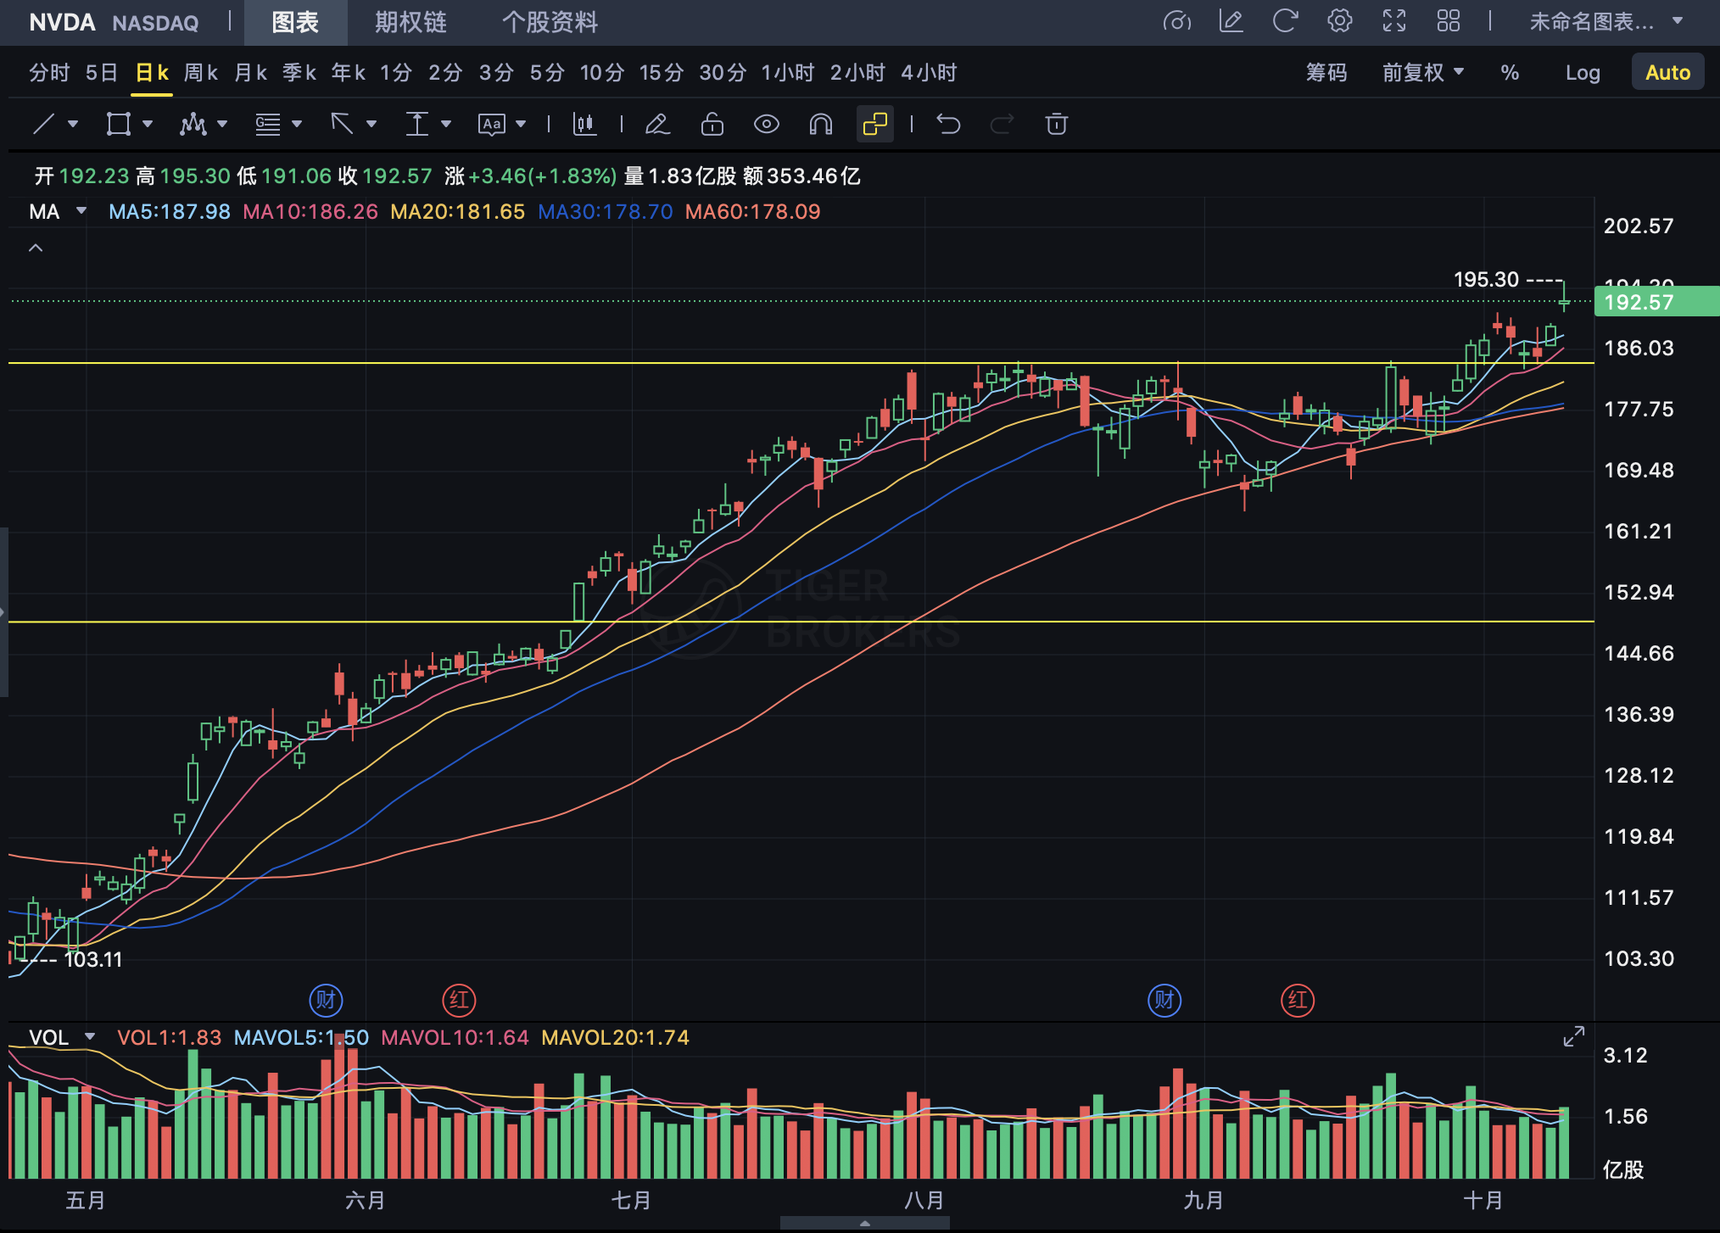The image size is (1720, 1233).
Task: Open chart settings gear icon
Action: (x=1339, y=21)
